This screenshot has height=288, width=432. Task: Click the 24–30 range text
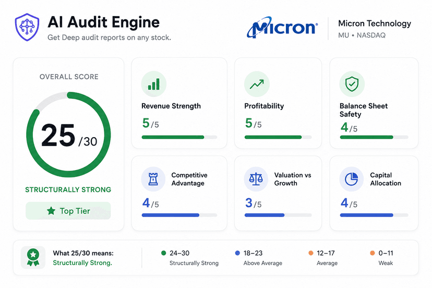click(179, 253)
